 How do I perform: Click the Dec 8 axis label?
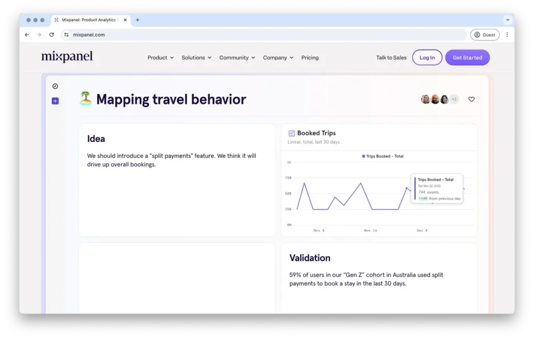pos(422,231)
